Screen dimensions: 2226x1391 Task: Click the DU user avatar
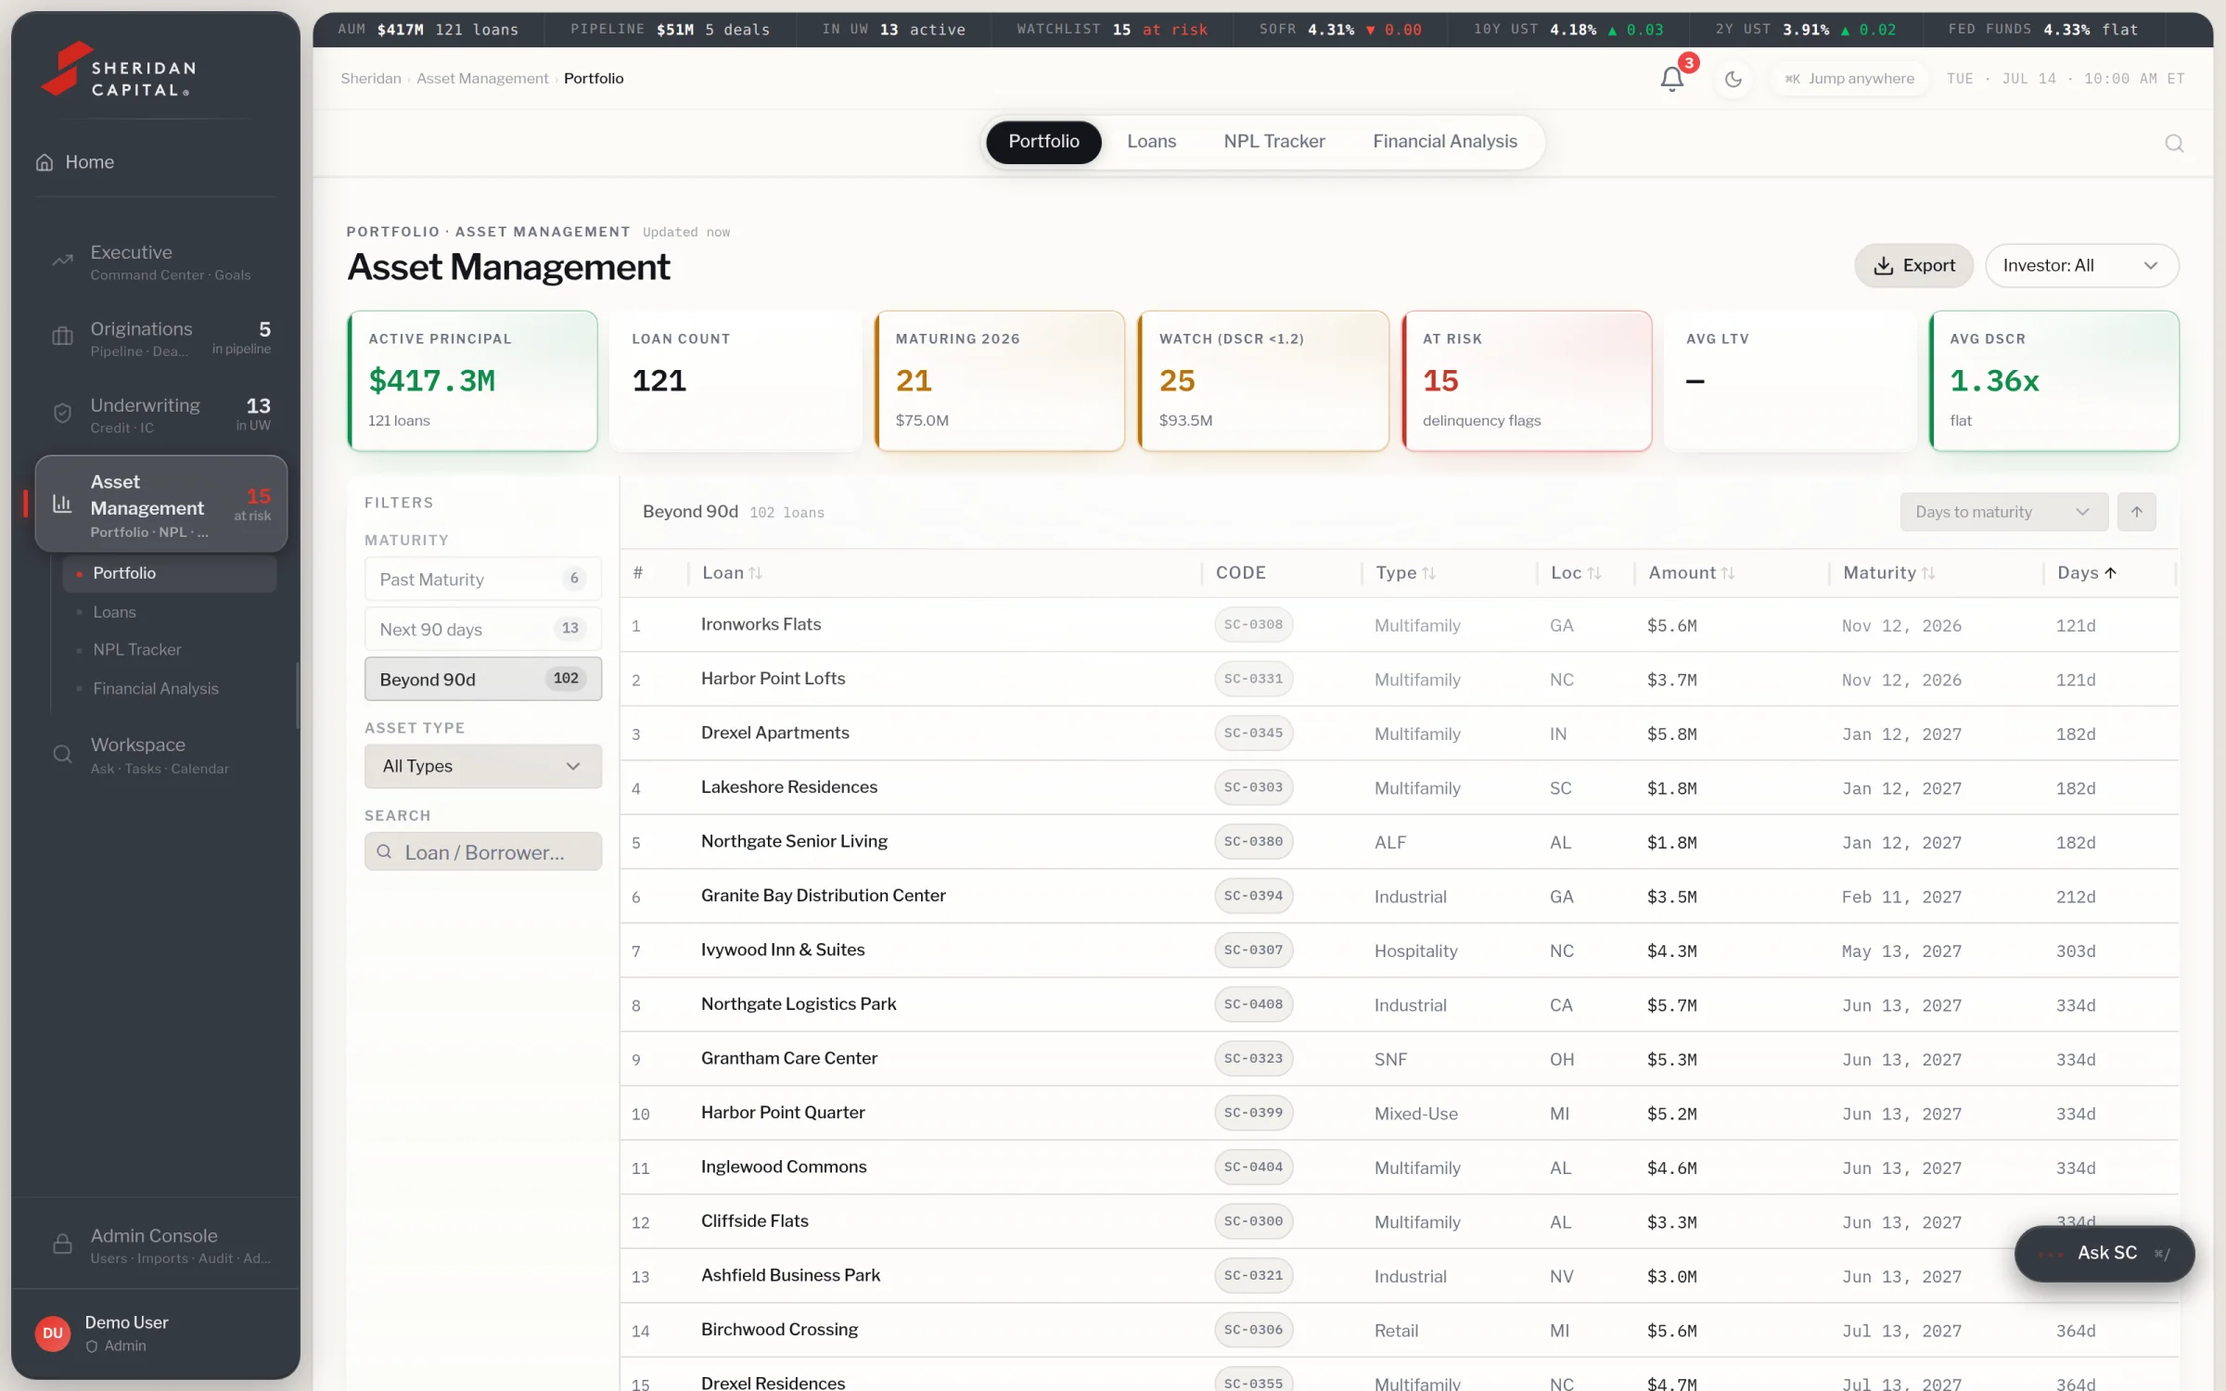tap(53, 1333)
